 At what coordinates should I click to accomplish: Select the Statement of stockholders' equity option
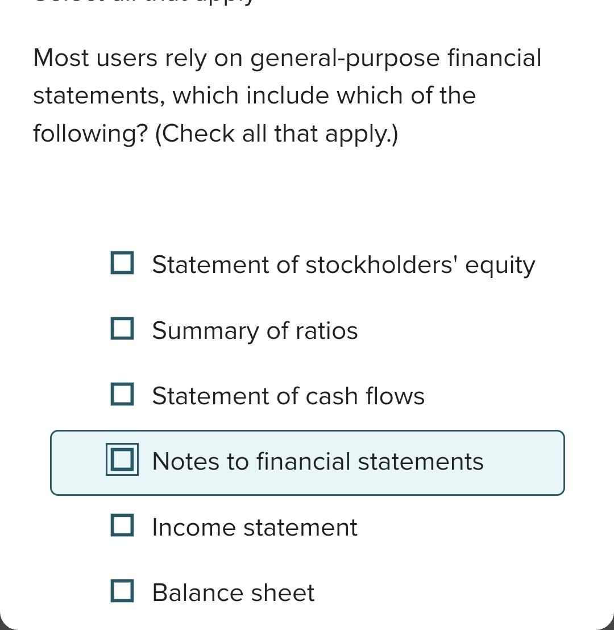pyautogui.click(x=343, y=264)
